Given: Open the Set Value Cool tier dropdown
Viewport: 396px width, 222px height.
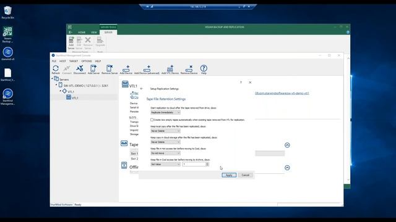Looking at the screenshot, I should [x=165, y=164].
